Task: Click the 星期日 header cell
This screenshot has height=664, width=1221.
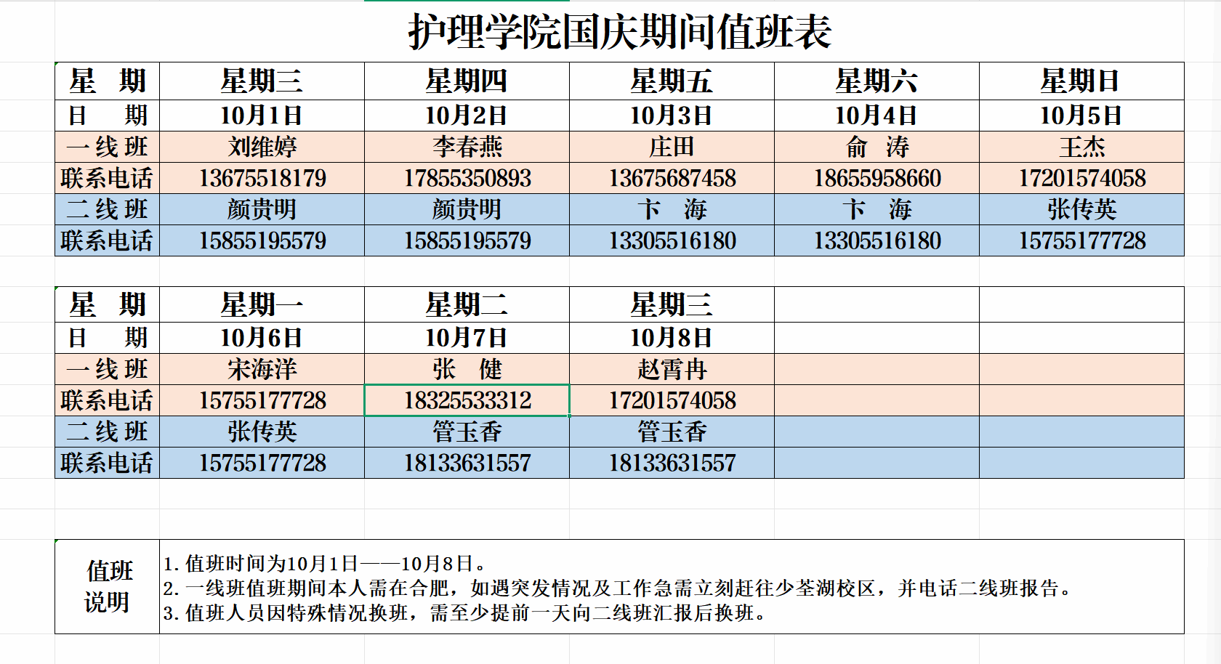Action: click(x=1081, y=81)
